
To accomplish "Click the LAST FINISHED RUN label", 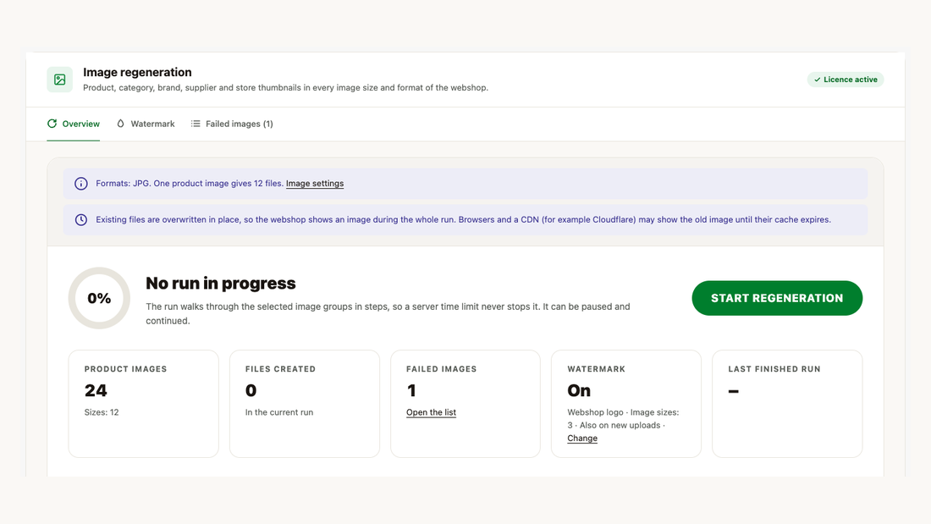I will point(774,369).
